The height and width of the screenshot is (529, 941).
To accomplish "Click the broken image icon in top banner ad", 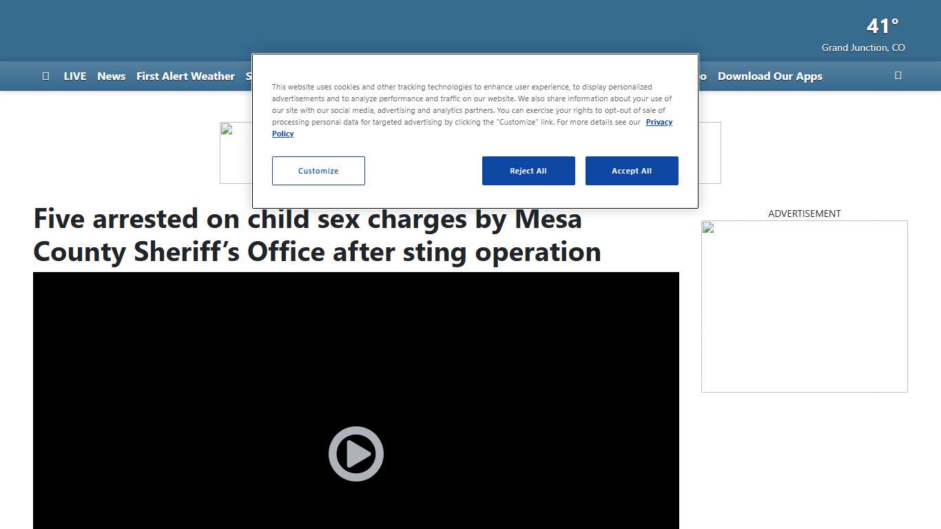I will 225,128.
